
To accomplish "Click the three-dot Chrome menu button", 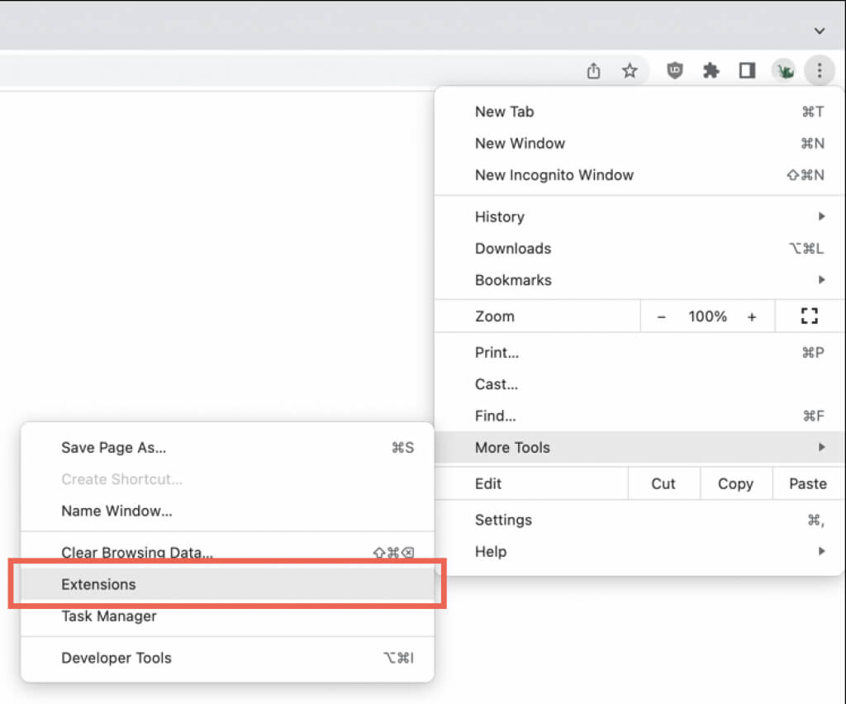I will pos(819,71).
